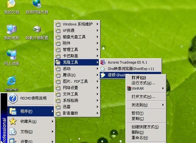Open the 我的文档 desktop icon
This screenshot has width=196, height=143.
pyautogui.click(x=11, y=7)
